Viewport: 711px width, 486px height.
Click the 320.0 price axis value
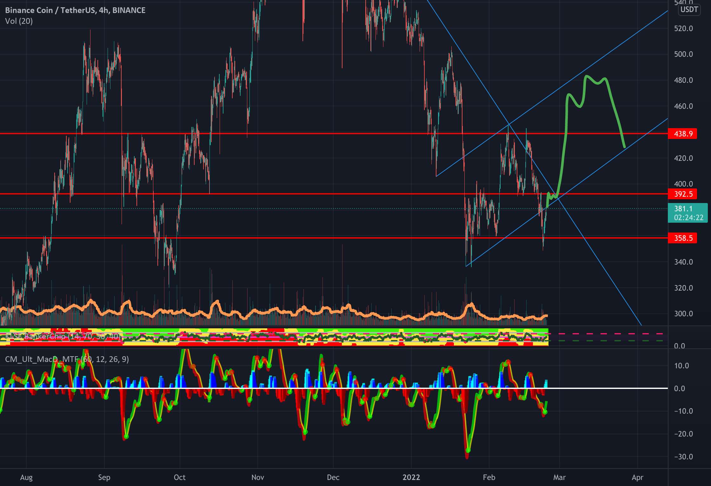point(683,288)
